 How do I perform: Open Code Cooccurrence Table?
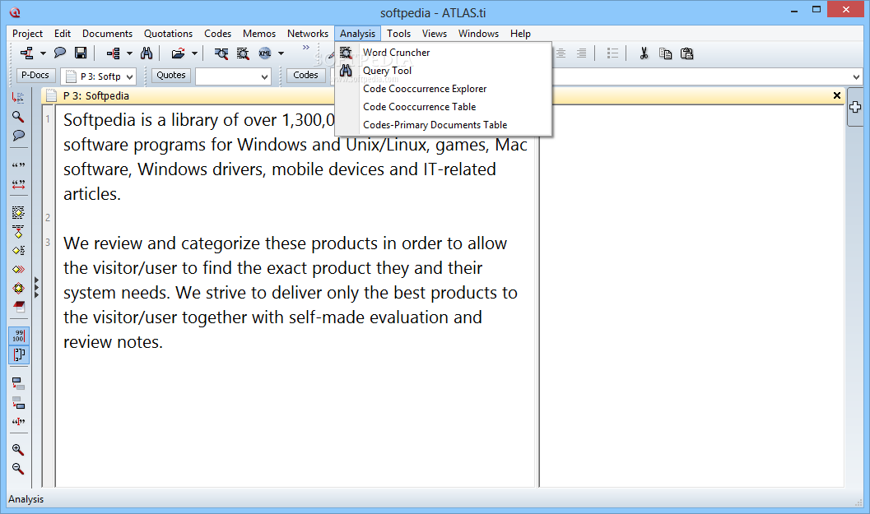pos(419,106)
